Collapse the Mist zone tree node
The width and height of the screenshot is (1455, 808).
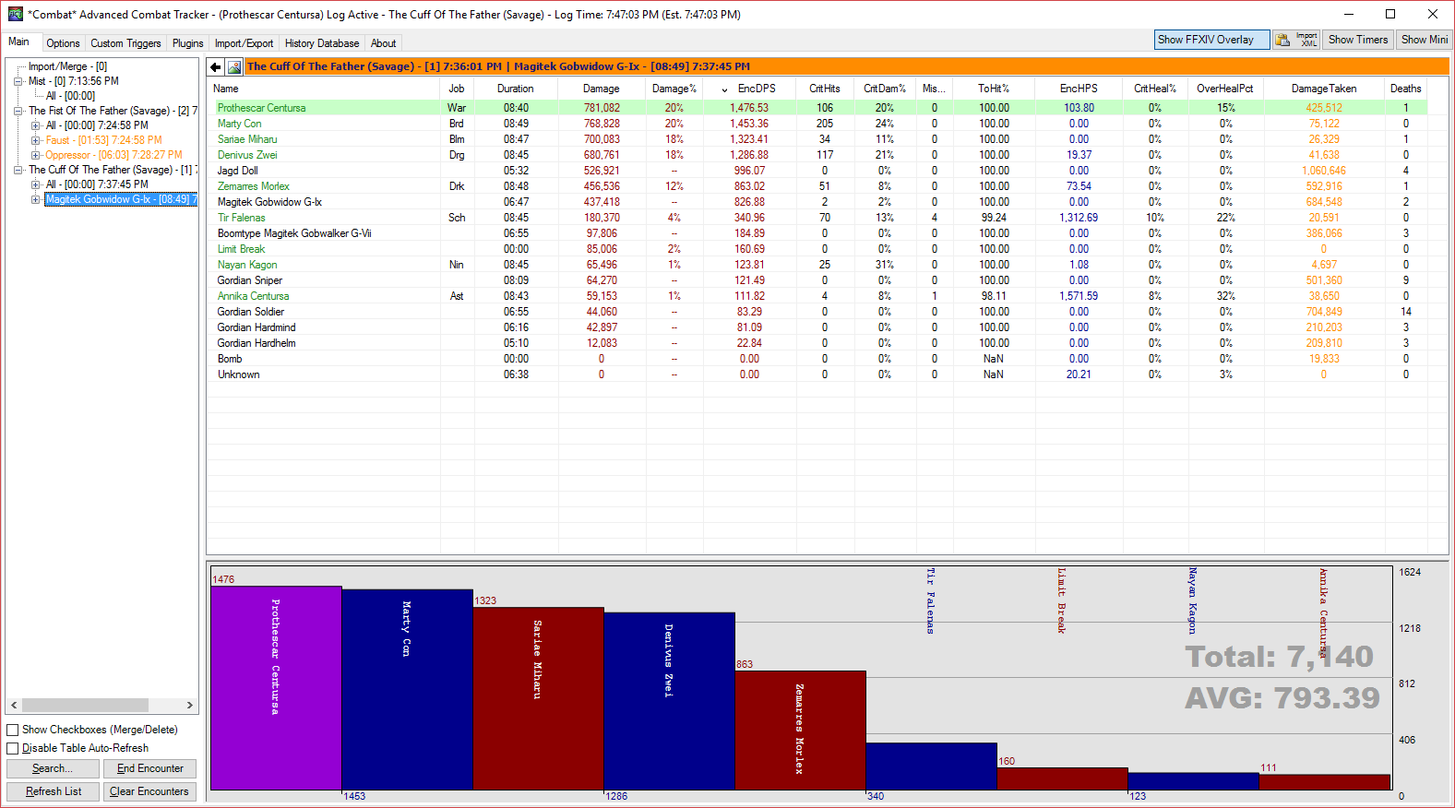coord(18,81)
